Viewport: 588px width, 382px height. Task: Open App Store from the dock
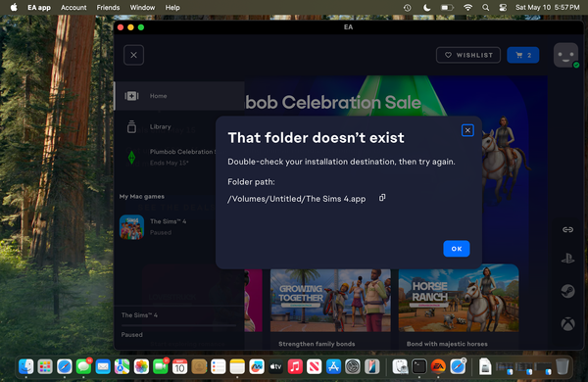[333, 366]
